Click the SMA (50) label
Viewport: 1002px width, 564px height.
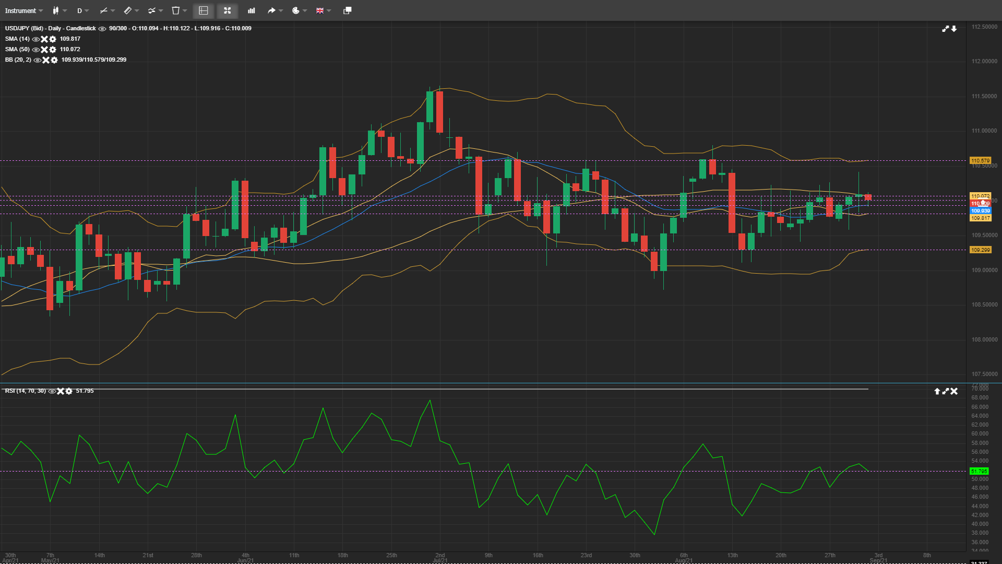[x=17, y=49]
